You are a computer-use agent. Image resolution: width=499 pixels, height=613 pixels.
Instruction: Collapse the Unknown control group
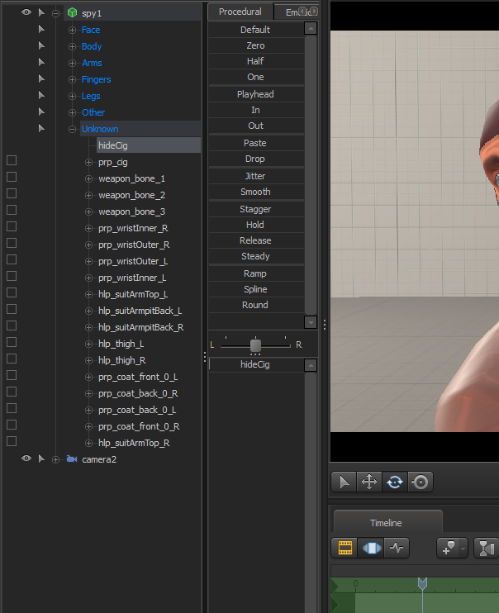coord(72,129)
